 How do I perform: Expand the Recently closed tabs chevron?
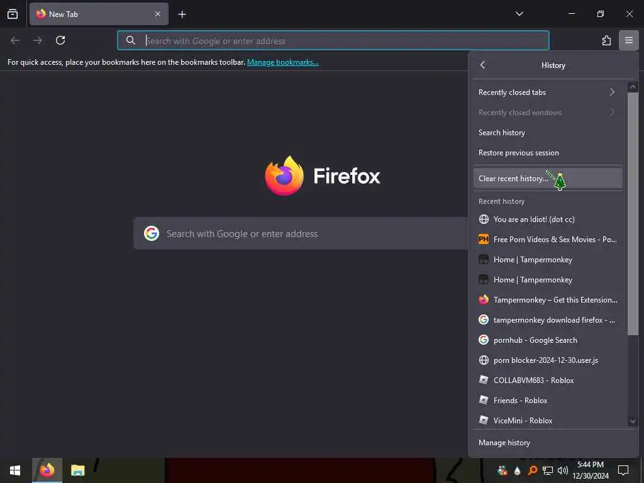612,92
